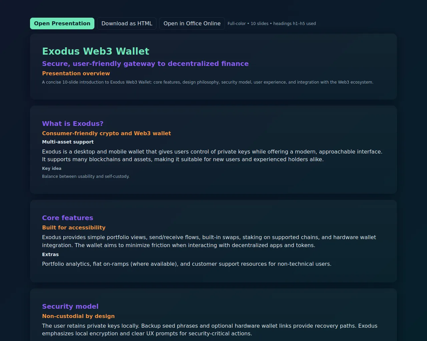Screen dimensions: 427x341
Task: Click Non-custodial by design subheading
Action: click(x=78, y=316)
